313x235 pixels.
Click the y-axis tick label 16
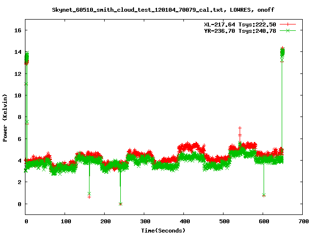[18, 30]
